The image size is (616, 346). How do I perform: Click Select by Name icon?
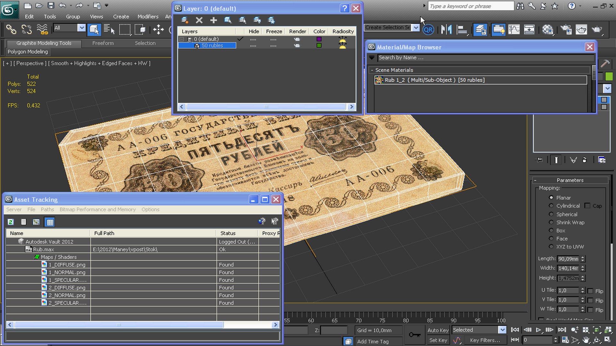[109, 30]
